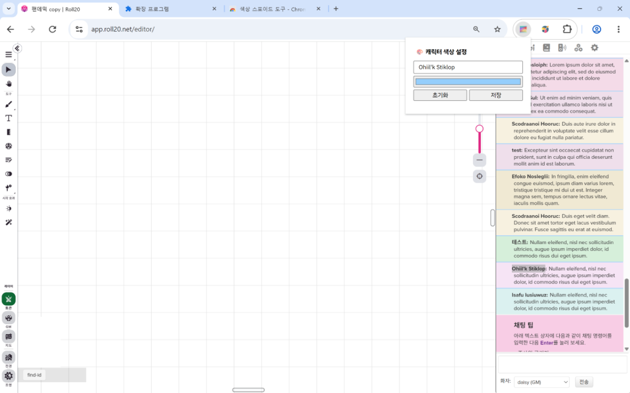Switch to the Lighting layer
The width and height of the screenshot is (630, 393).
pyautogui.click(x=8, y=376)
